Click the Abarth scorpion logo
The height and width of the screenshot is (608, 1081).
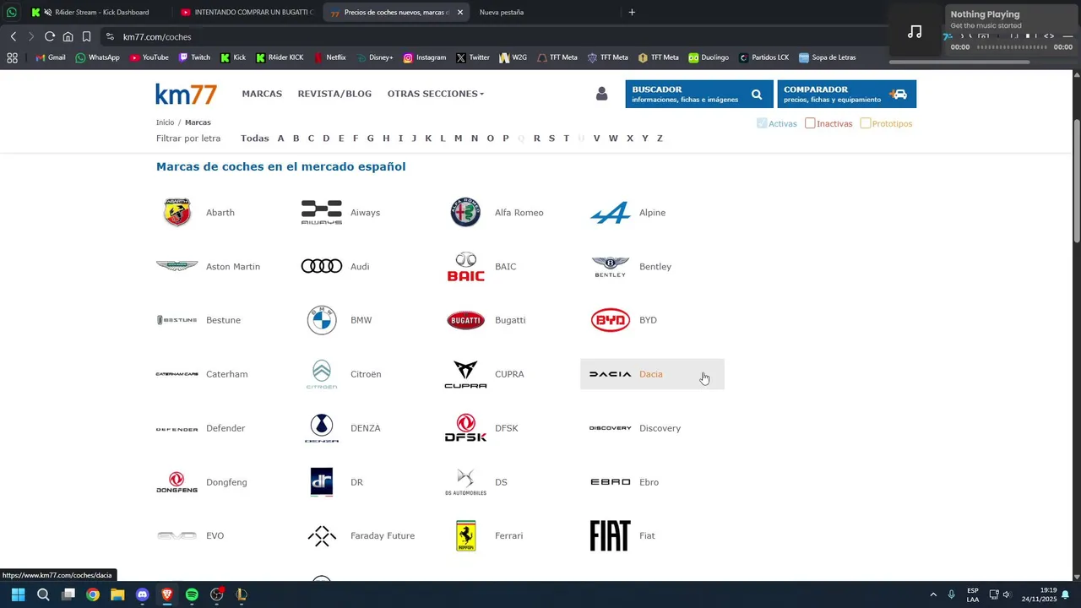177,213
